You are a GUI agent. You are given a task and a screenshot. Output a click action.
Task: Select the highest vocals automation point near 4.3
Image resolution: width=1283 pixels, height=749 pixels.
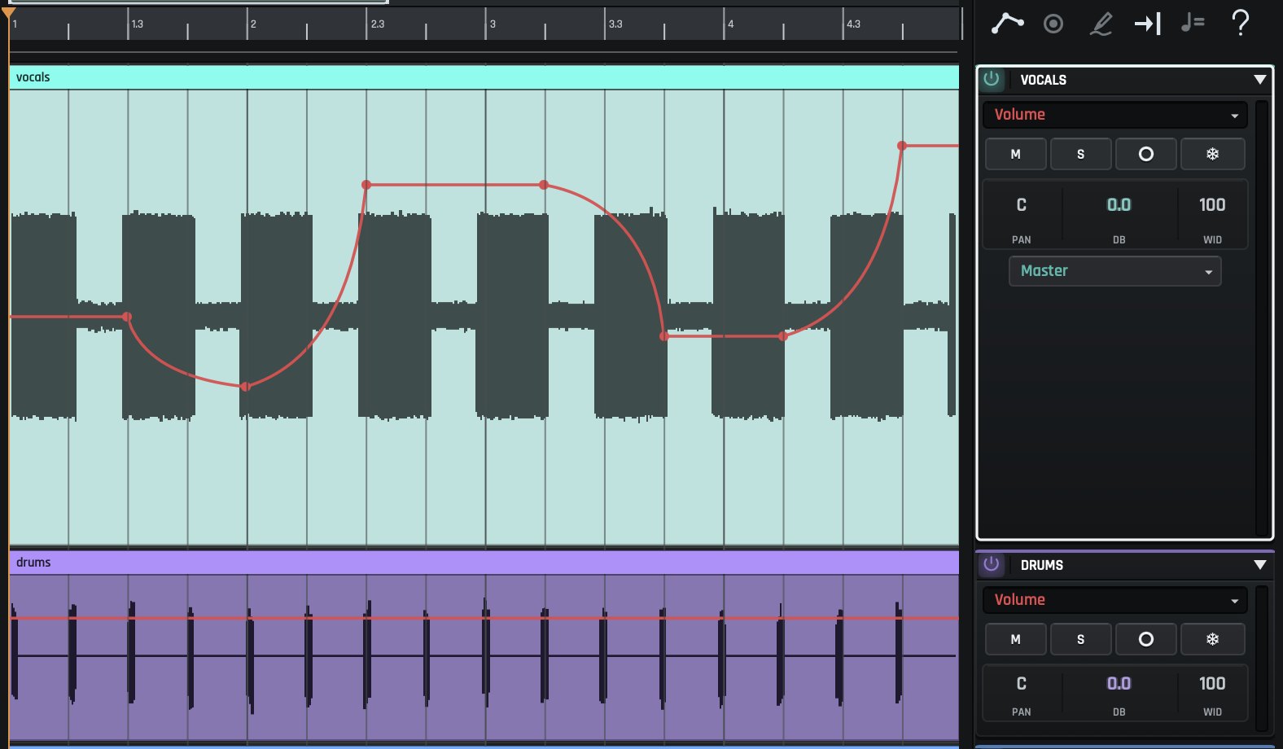click(x=902, y=146)
